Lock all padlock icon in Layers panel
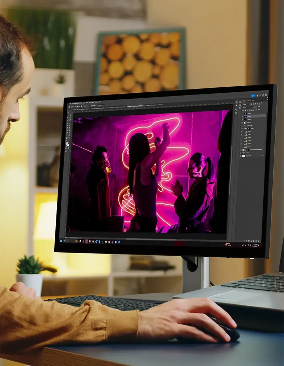The height and width of the screenshot is (366, 284). 253,110
